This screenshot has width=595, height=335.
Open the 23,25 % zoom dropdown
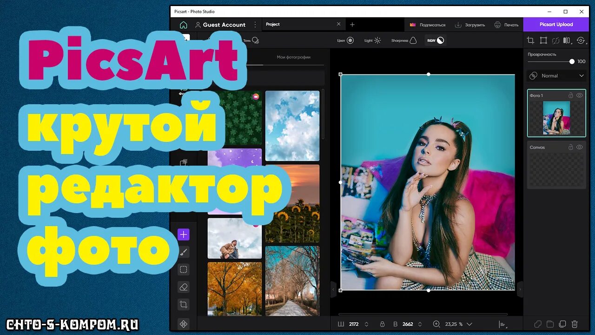tap(458, 324)
